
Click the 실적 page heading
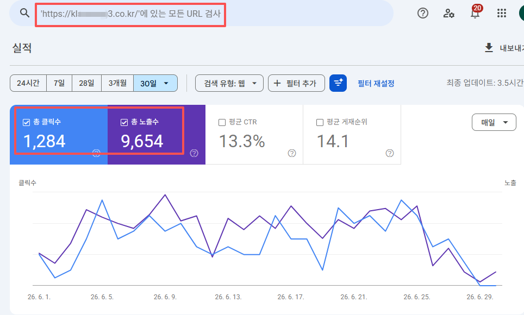(22, 48)
